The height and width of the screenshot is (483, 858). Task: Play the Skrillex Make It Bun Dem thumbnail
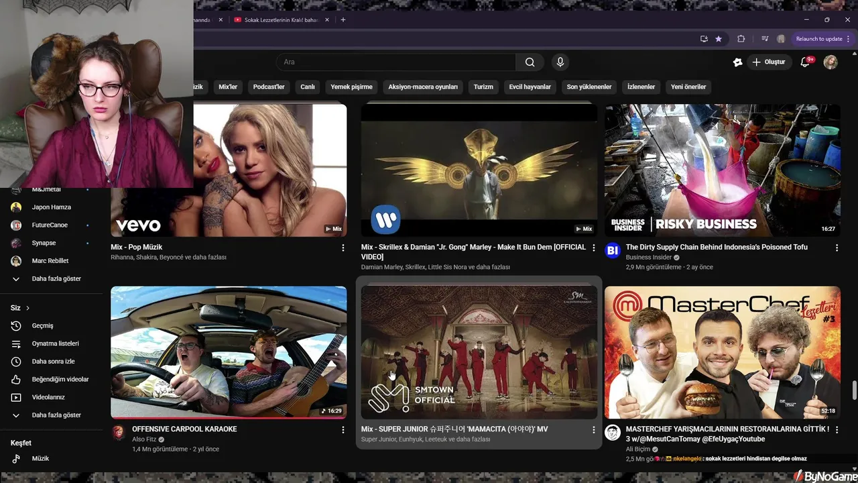click(479, 170)
